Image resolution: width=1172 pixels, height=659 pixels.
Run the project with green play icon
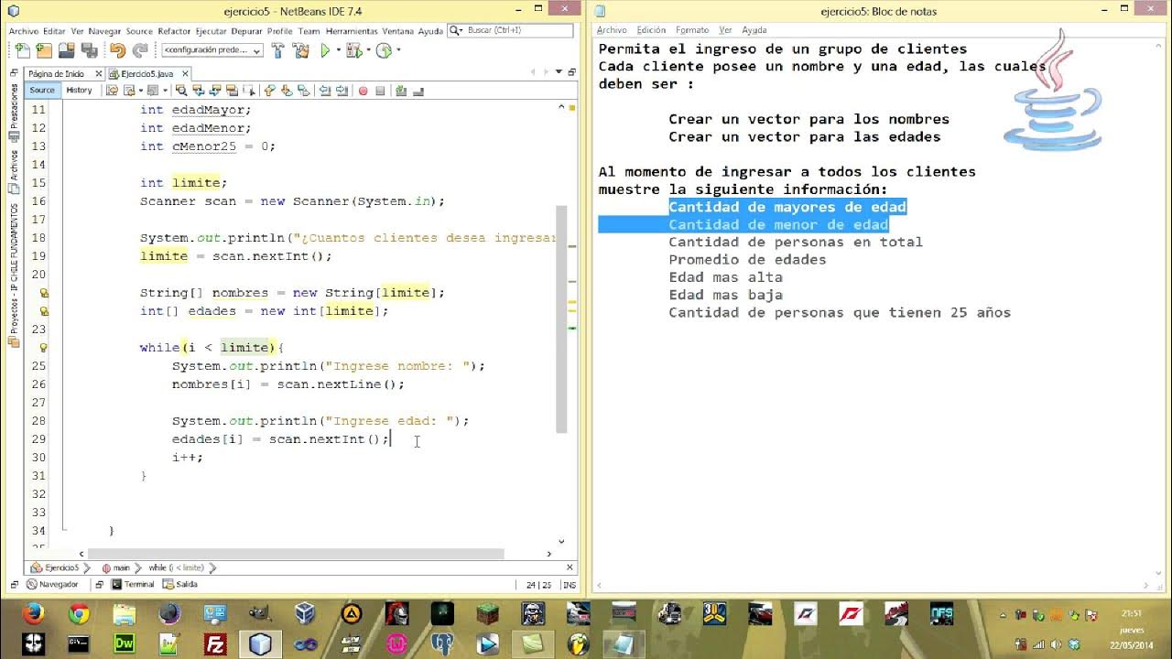coord(324,50)
